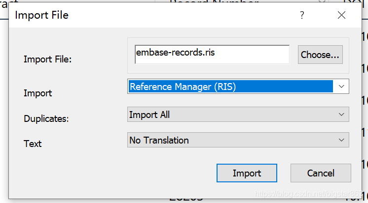Click the 'Text' label beside No Translation

pyautogui.click(x=33, y=144)
